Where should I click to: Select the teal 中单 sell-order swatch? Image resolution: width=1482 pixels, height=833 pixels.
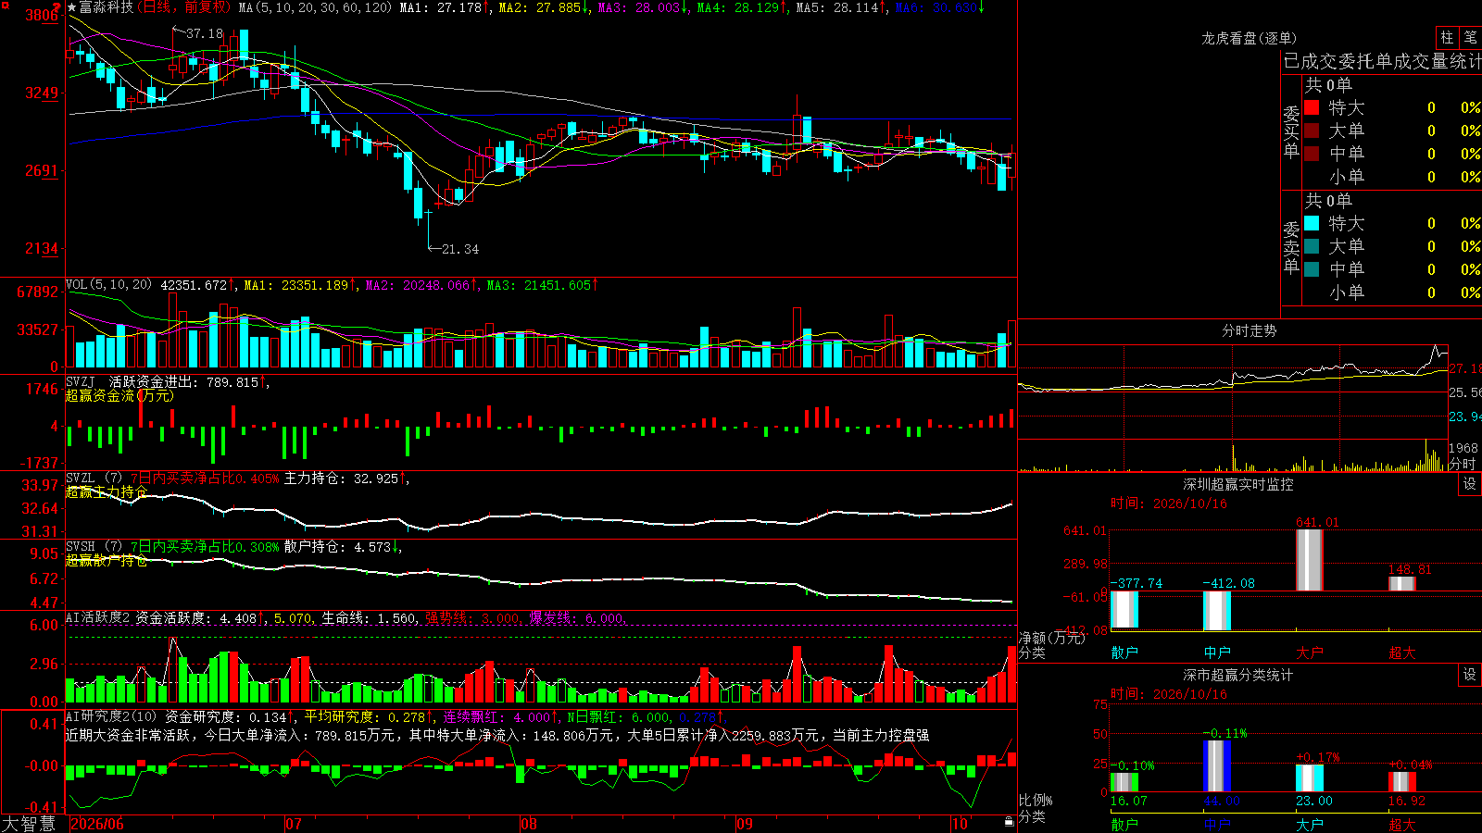1312,269
